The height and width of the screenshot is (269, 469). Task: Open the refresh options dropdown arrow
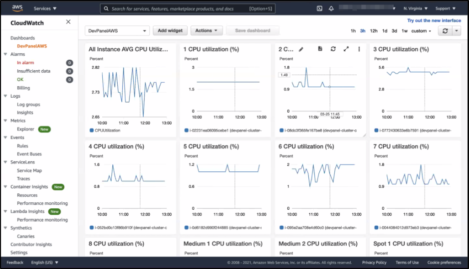coord(457,31)
